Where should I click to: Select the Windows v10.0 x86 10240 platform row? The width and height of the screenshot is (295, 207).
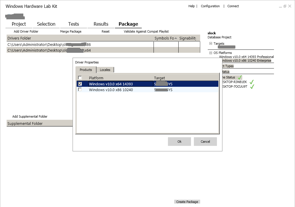click(147, 90)
